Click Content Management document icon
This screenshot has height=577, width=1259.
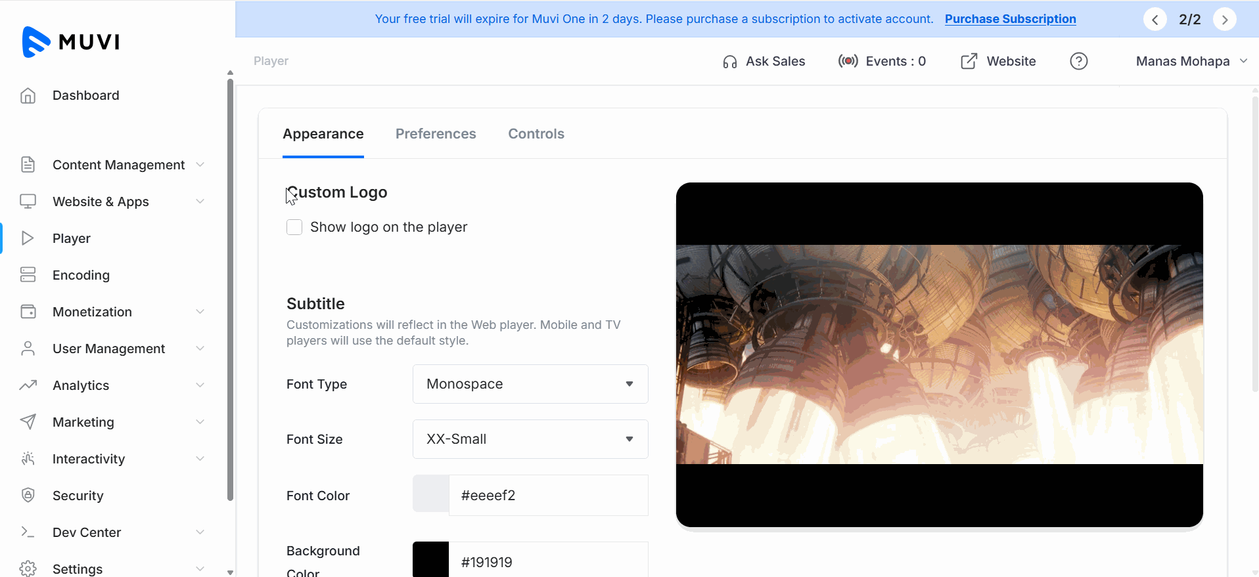pos(28,165)
